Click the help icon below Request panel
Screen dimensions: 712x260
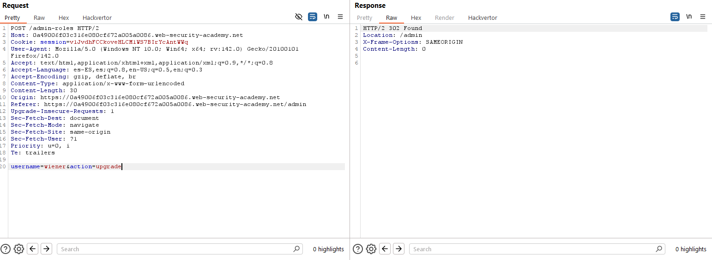click(6, 249)
